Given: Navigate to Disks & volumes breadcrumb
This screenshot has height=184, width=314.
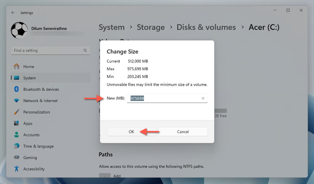Looking at the screenshot, I should 206,27.
